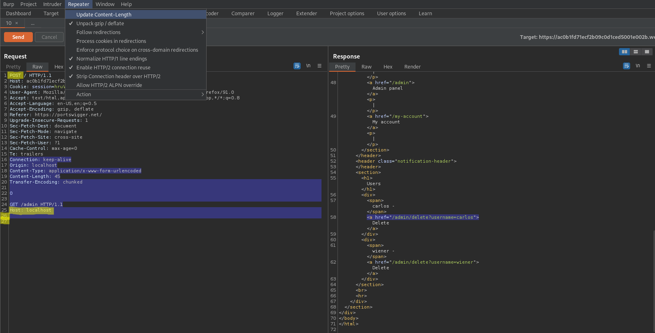Image resolution: width=655 pixels, height=333 pixels.
Task: Toggle Enable HTTP/2 connection reuse
Action: [136, 67]
